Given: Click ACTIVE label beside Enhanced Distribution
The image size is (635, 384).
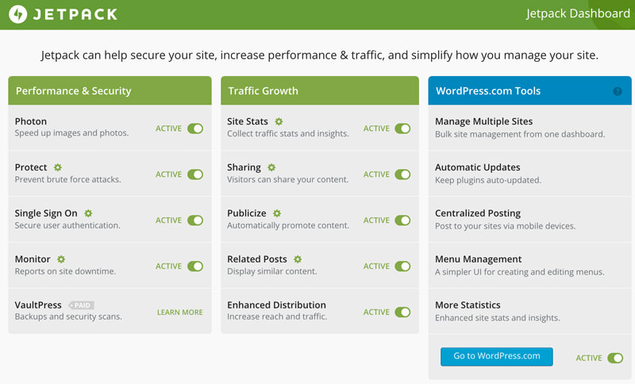Looking at the screenshot, I should 376,312.
